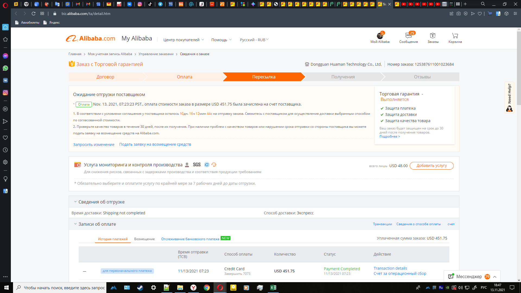Click the Добавить услугу button
This screenshot has height=293, width=521.
[431, 166]
